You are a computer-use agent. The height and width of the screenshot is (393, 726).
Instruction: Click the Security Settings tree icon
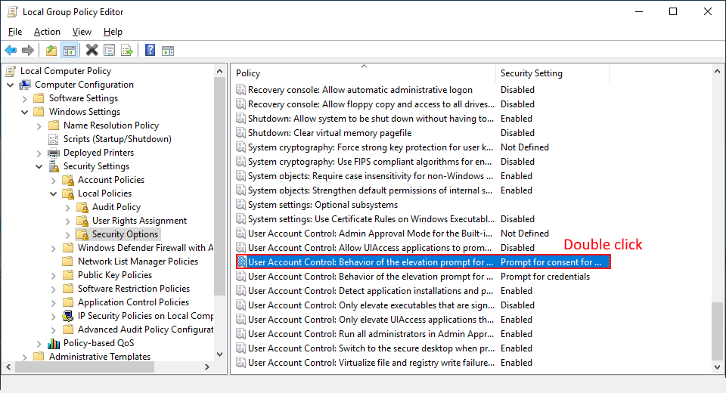pos(54,166)
